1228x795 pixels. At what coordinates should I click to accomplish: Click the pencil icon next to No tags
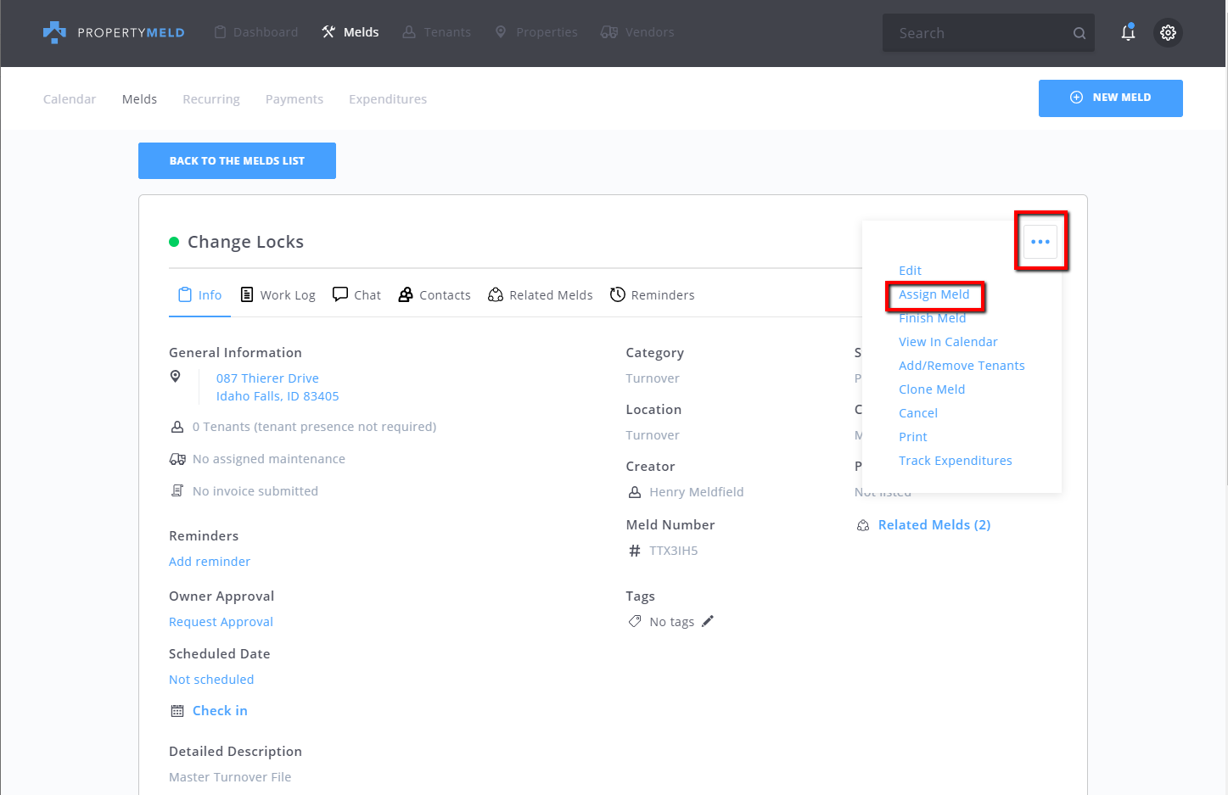tap(708, 621)
